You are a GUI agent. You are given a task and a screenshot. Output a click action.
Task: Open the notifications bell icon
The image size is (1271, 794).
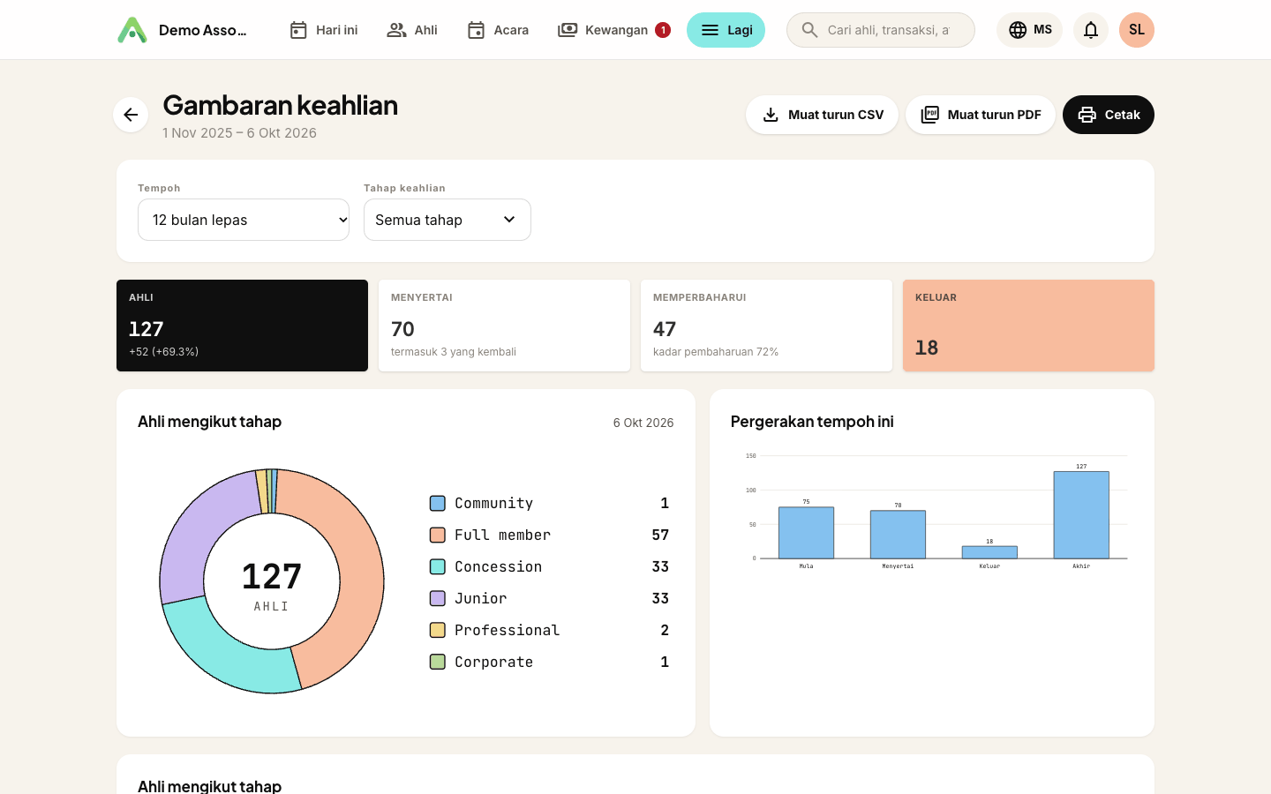(x=1091, y=30)
